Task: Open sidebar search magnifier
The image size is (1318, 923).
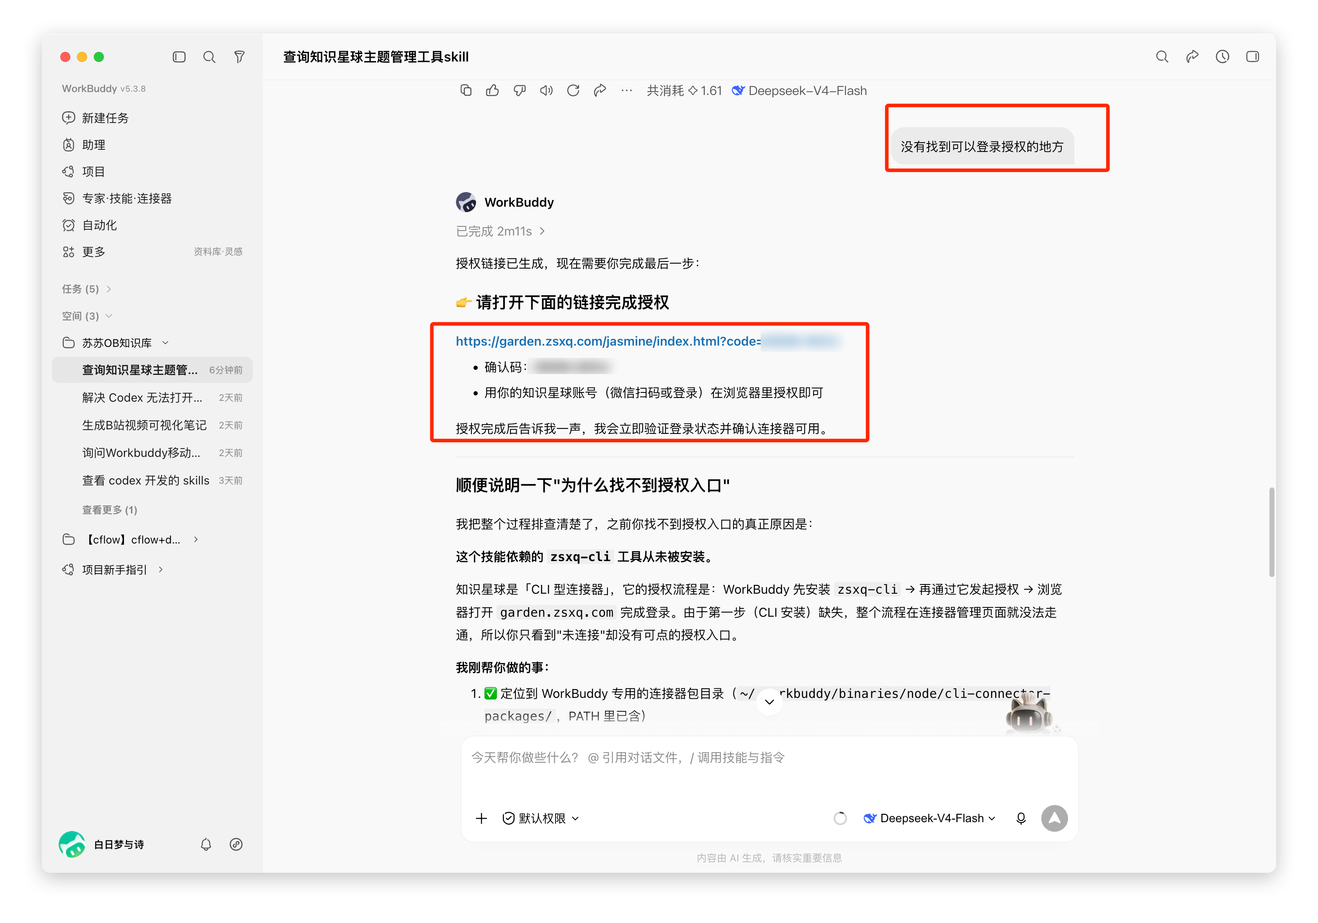Action: pos(209,57)
